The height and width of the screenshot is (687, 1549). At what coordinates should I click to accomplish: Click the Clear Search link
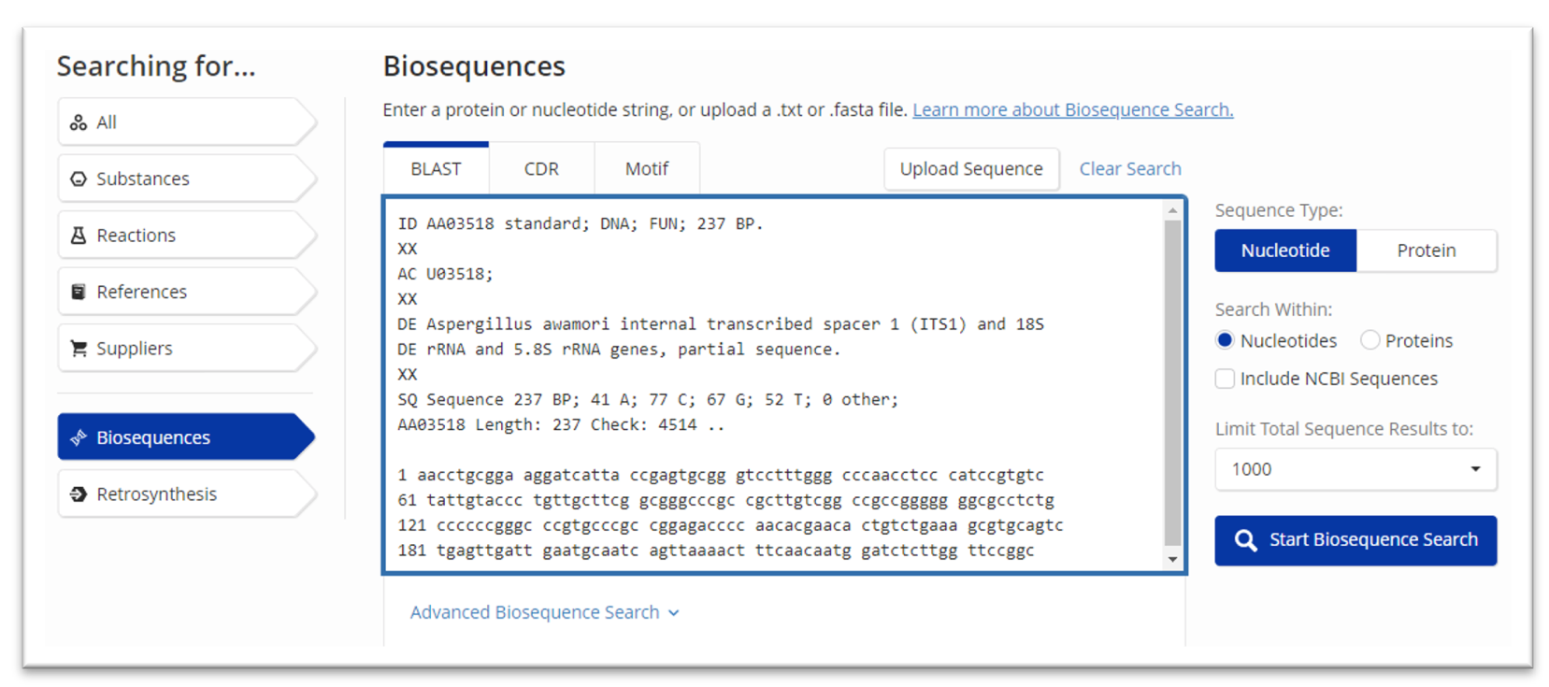click(x=1130, y=169)
